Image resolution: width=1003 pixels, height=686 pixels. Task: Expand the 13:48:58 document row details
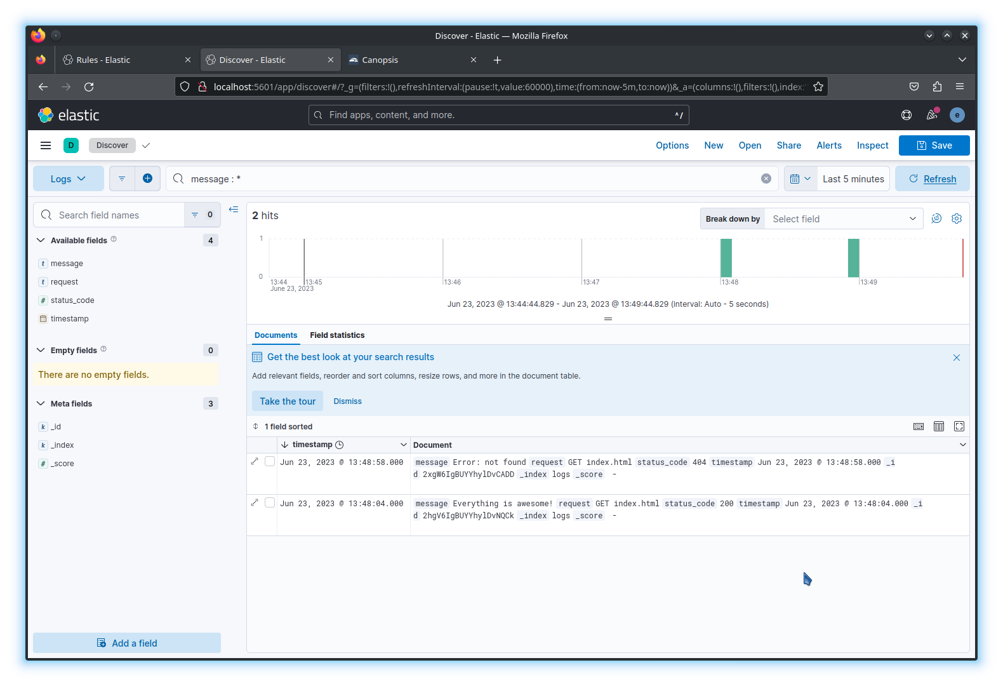pyautogui.click(x=255, y=461)
